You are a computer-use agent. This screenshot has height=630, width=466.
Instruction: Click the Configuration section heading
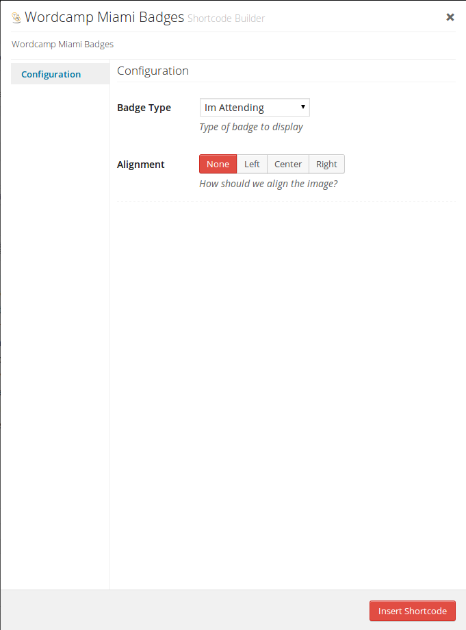[x=153, y=71]
